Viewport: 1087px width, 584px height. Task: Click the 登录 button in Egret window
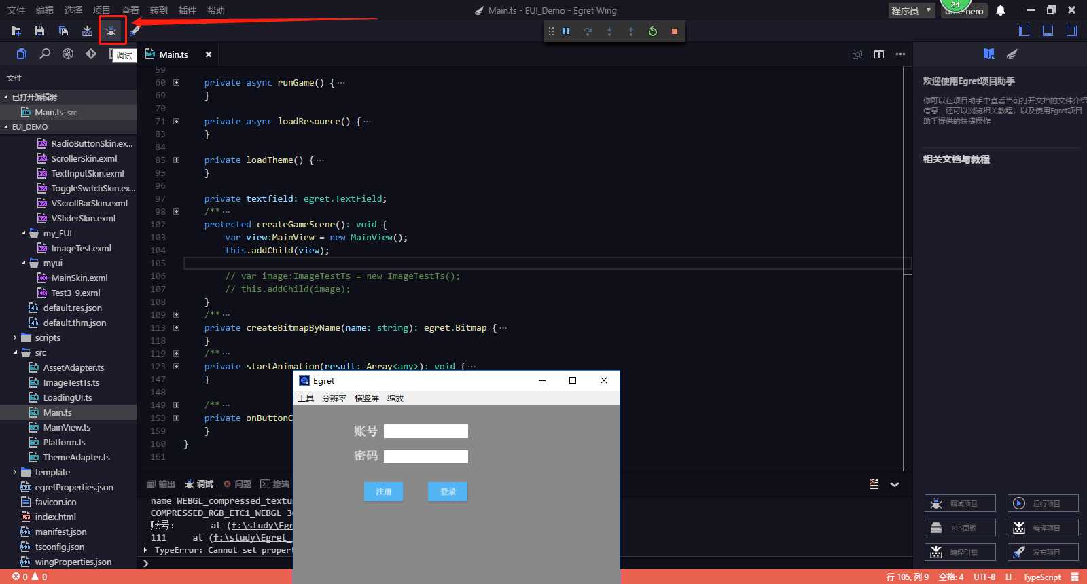[448, 492]
